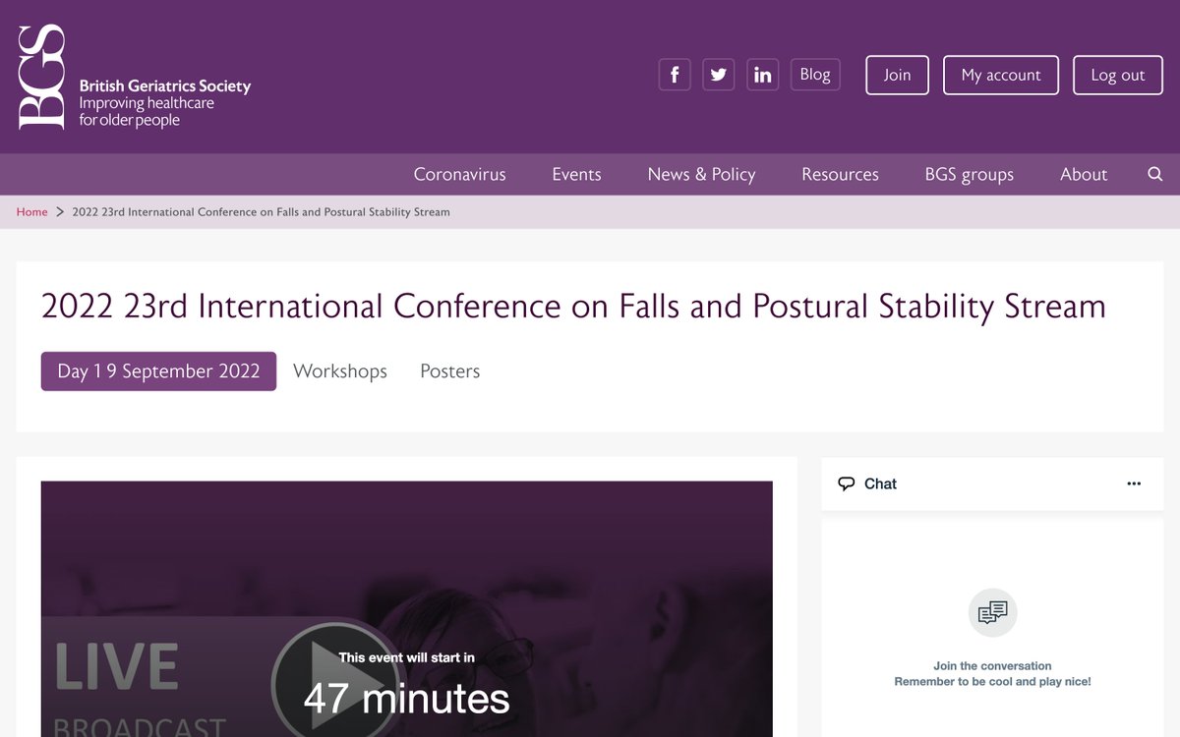Open the BGS LinkedIn page icon
Screen dimensions: 1180x737
(x=763, y=75)
